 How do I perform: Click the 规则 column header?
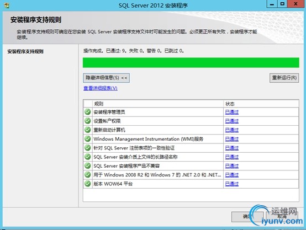[x=158, y=104]
